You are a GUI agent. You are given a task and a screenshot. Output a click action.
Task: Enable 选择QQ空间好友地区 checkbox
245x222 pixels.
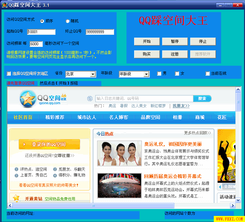[9, 74]
